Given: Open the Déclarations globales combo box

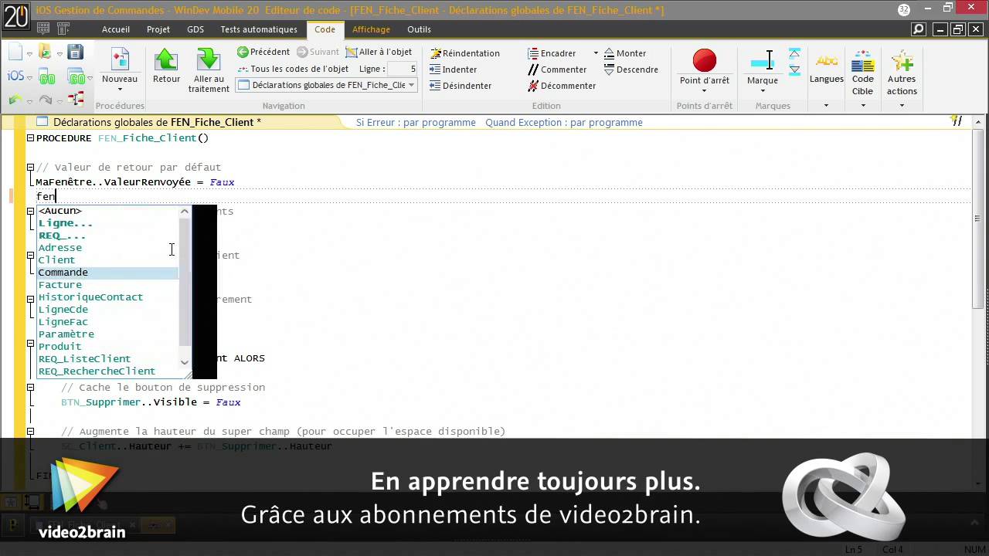Looking at the screenshot, I should pos(328,85).
